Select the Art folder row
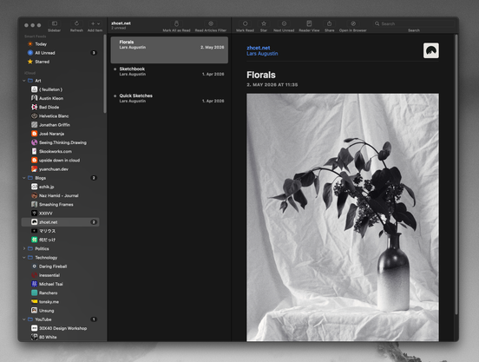The width and height of the screenshot is (479, 362). pyautogui.click(x=61, y=81)
